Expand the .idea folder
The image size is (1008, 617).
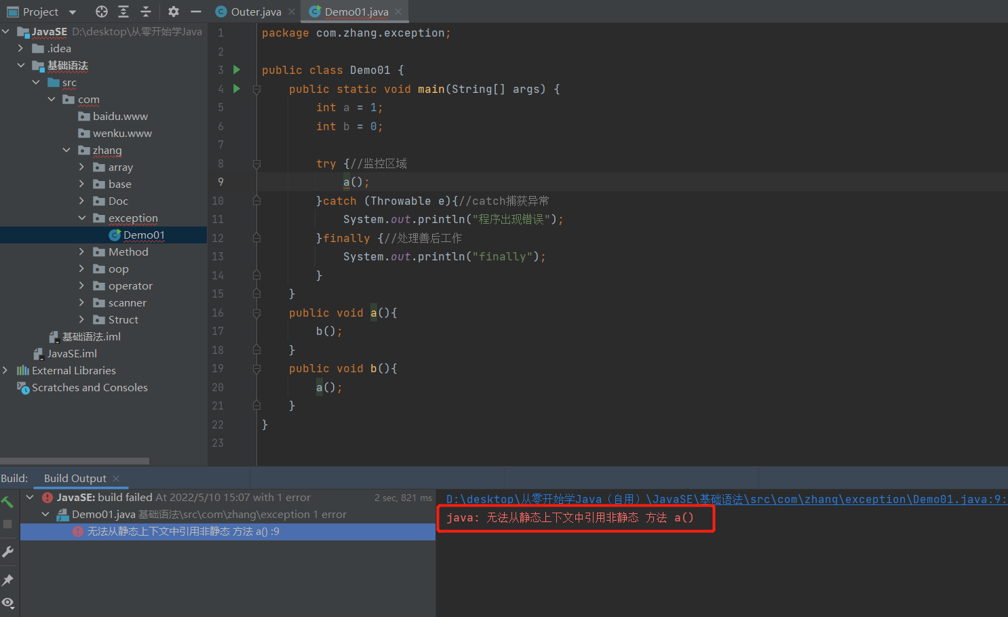click(x=20, y=48)
